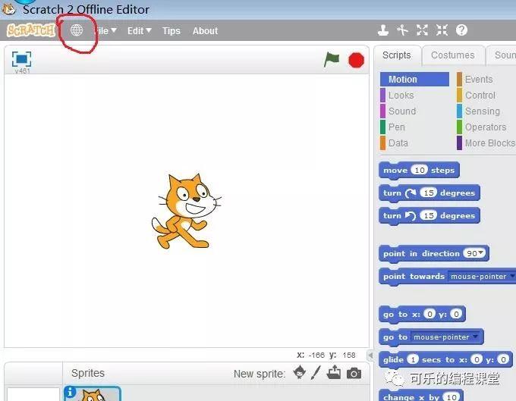Viewport: 516px width, 401px height.
Task: Select the Operators block category
Action: pos(486,127)
